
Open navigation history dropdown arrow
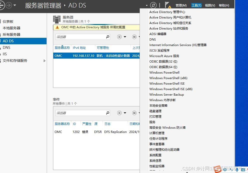coord(15,5)
